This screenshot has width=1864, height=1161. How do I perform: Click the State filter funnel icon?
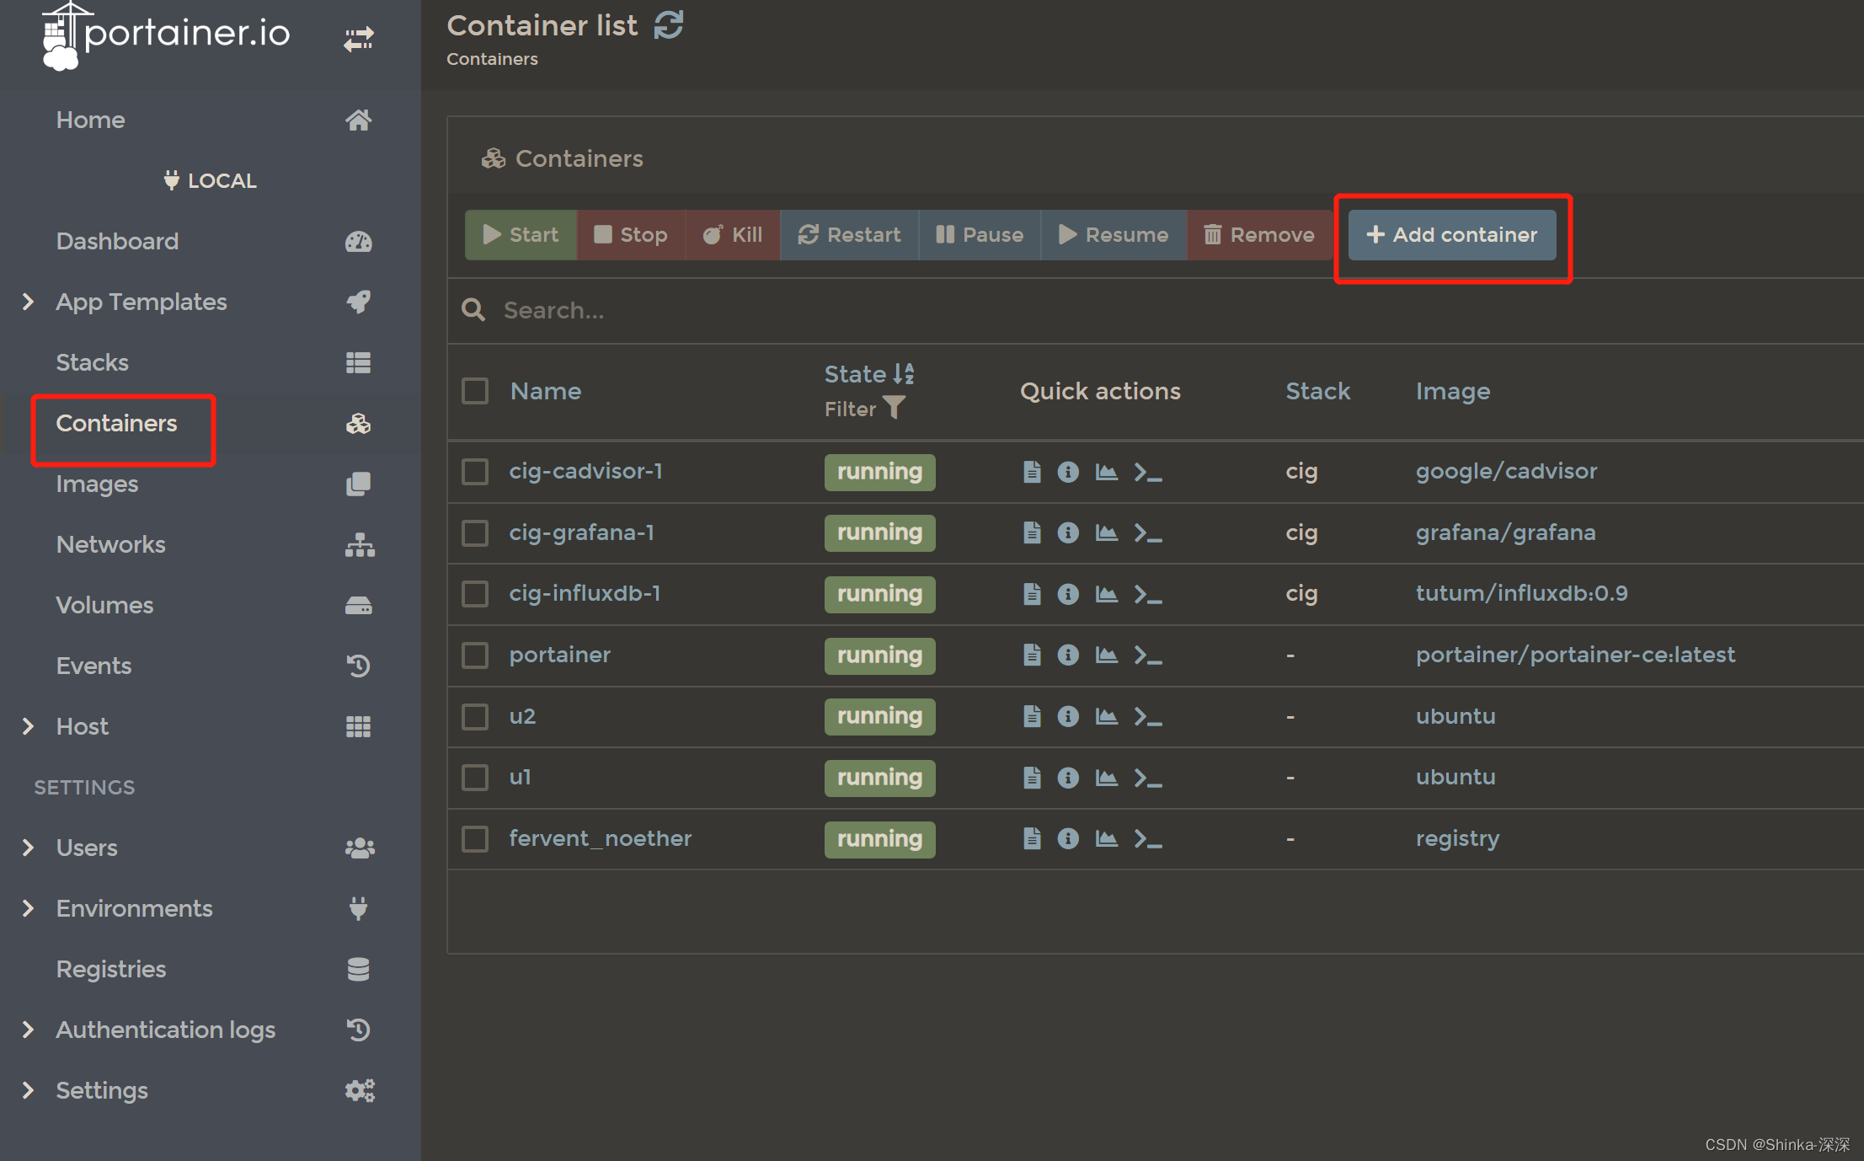click(894, 408)
